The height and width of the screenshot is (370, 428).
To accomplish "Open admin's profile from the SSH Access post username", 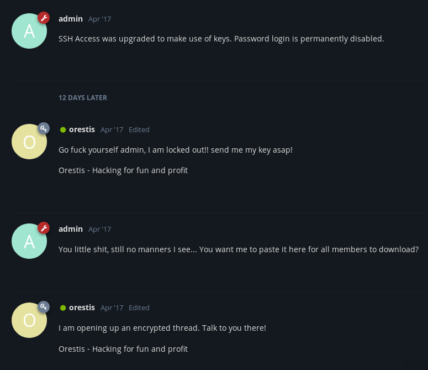I will click(x=71, y=19).
